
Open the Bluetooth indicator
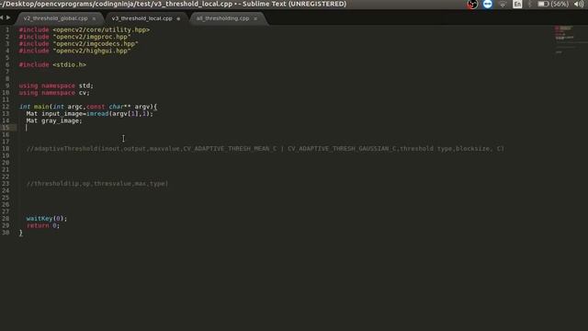point(530,4)
